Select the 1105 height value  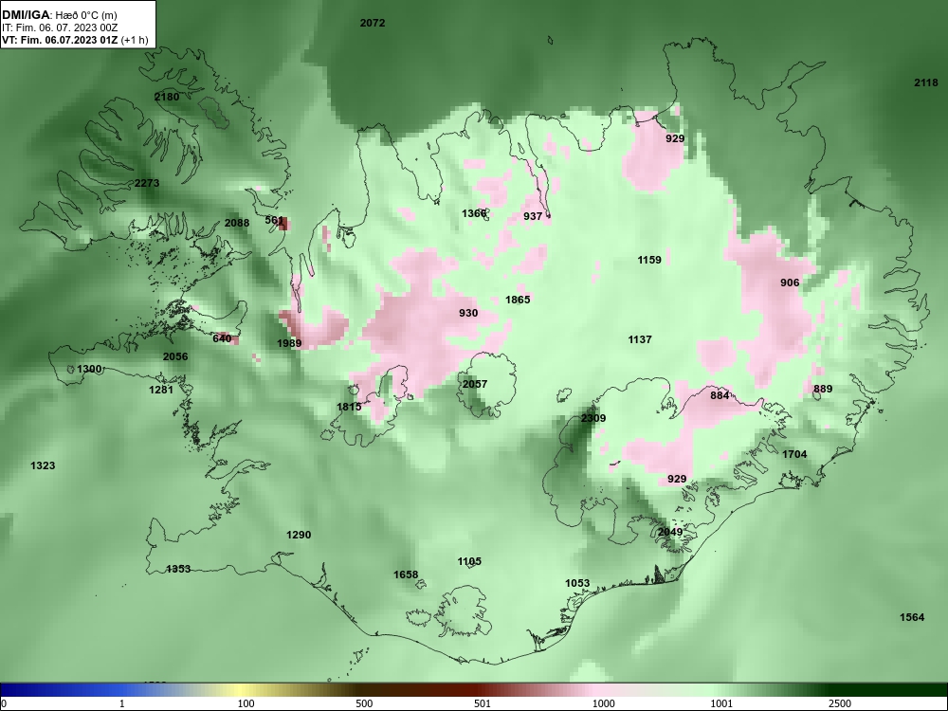coord(469,561)
